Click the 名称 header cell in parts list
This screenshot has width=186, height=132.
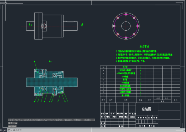pos(126,100)
